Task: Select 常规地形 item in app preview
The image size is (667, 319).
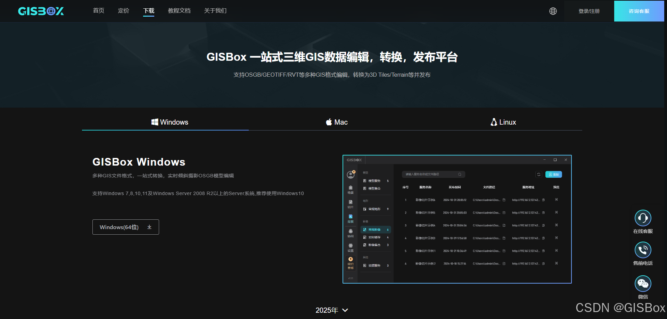Action: pyautogui.click(x=376, y=209)
